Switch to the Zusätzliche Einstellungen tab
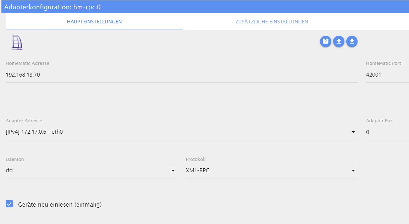This screenshot has height=224, width=409. [x=271, y=22]
